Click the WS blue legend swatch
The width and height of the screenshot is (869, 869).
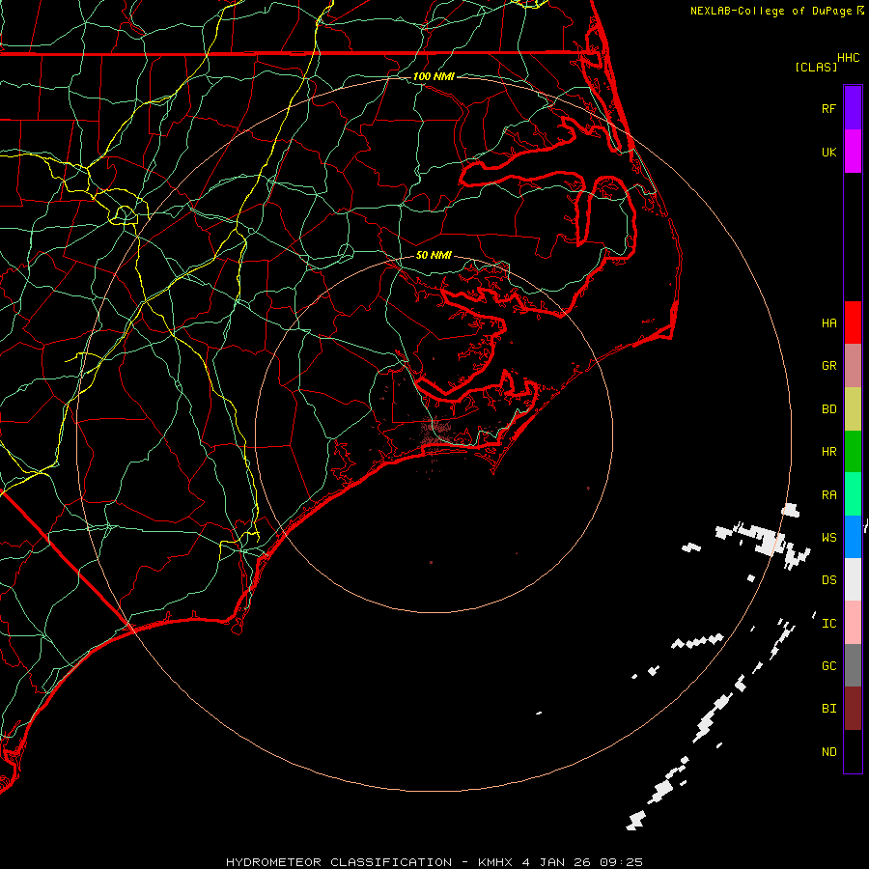(x=853, y=537)
